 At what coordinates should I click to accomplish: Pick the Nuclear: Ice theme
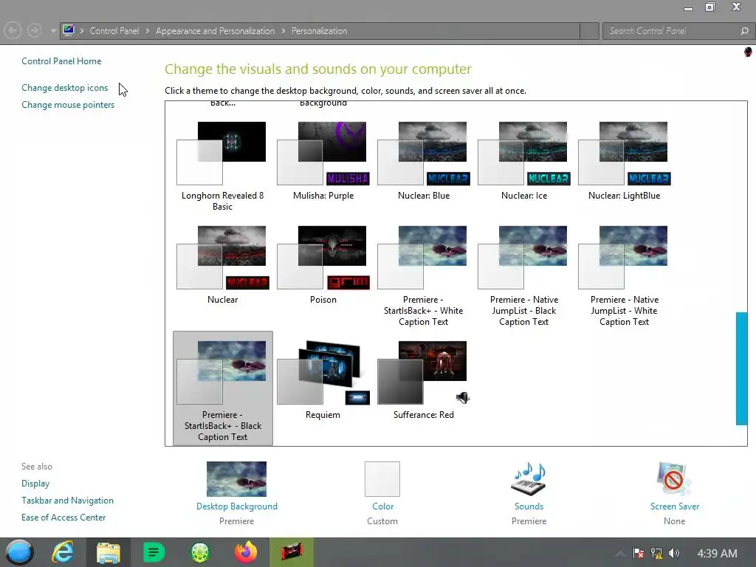[524, 159]
